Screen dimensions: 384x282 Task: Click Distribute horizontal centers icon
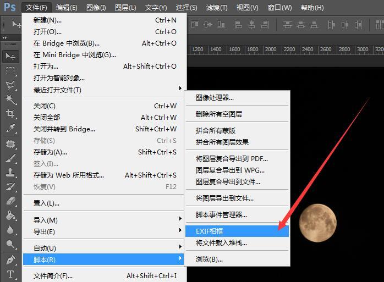pyautogui.click(x=345, y=25)
